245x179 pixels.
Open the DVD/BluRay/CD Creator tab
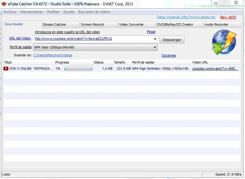[179, 24]
